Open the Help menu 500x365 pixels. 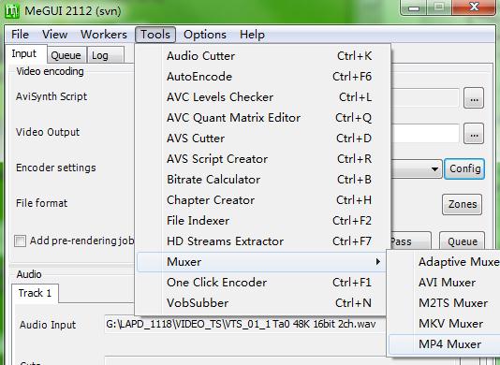252,35
